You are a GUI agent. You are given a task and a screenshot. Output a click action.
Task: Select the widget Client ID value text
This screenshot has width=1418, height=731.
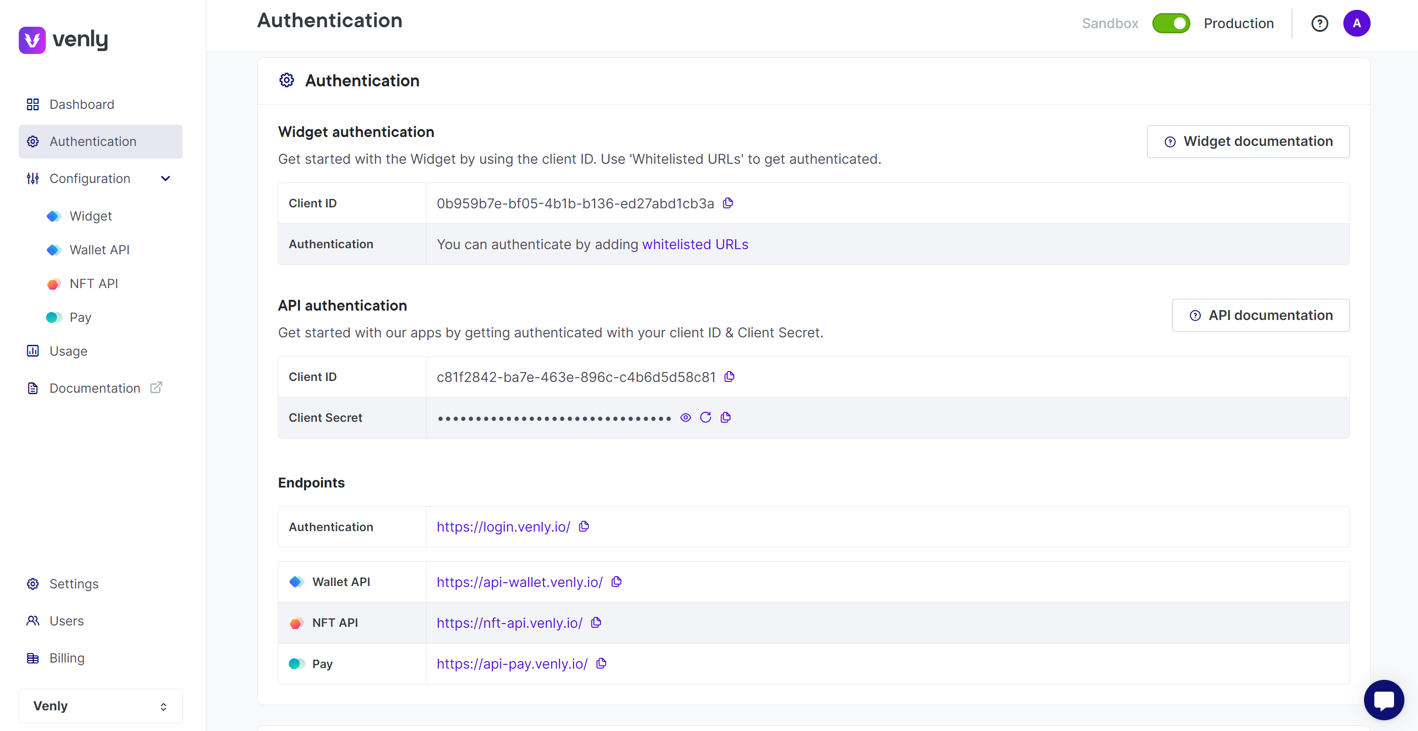tap(575, 204)
